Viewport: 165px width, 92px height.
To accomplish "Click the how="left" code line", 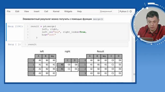I will [49, 35].
